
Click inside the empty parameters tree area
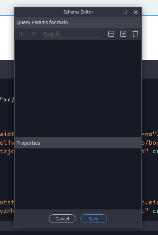coord(78,89)
